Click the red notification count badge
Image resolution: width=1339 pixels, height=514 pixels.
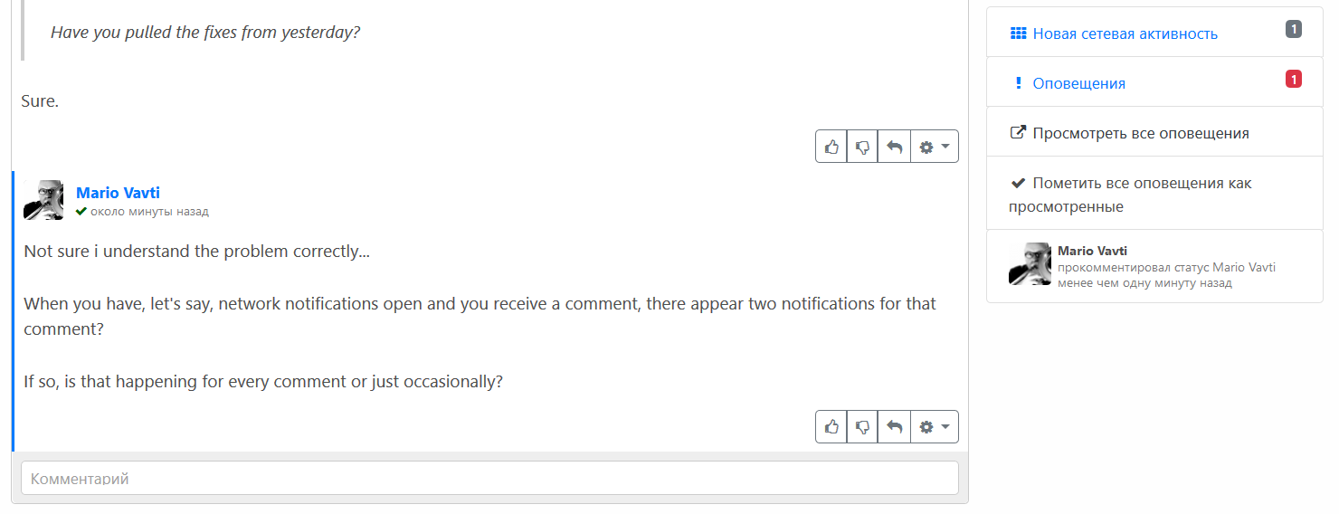1294,80
